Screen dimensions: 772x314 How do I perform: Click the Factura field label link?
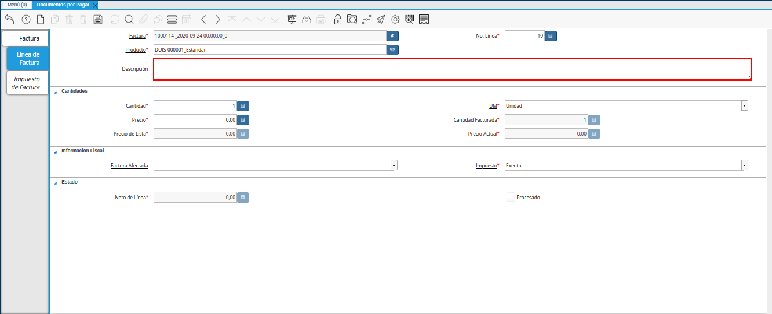click(x=137, y=36)
